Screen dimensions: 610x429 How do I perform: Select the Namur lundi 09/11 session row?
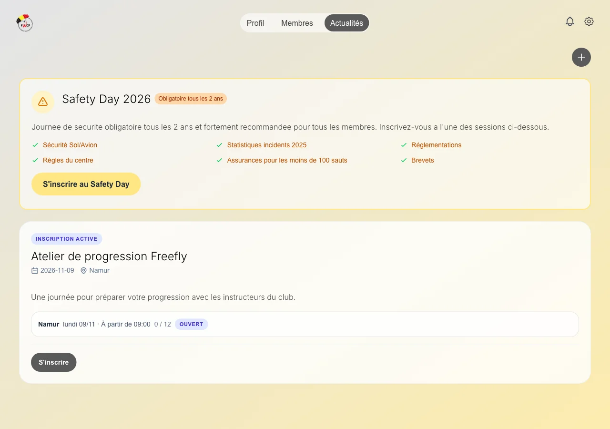(305, 324)
